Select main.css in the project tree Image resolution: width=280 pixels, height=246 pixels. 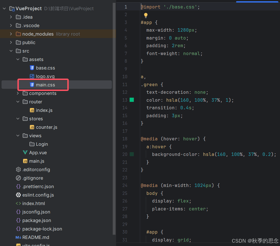point(45,85)
